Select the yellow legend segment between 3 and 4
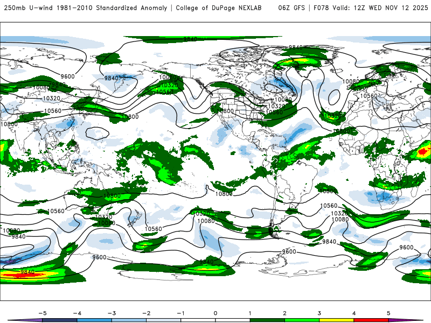The width and height of the screenshot is (431, 323). click(336, 320)
